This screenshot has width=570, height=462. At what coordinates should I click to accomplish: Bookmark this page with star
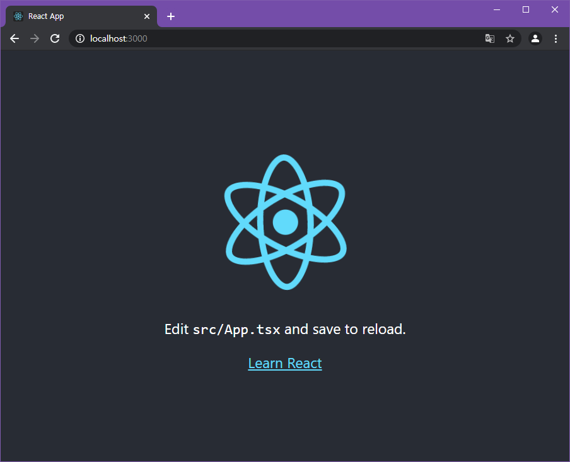click(510, 38)
